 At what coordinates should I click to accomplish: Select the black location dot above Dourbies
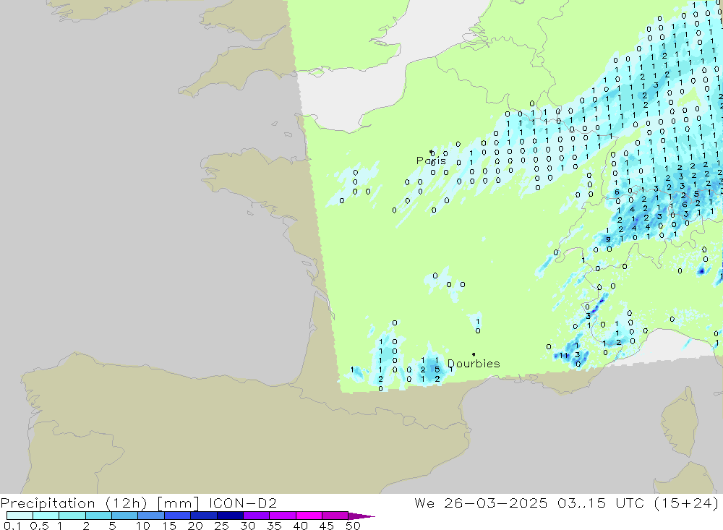474,354
